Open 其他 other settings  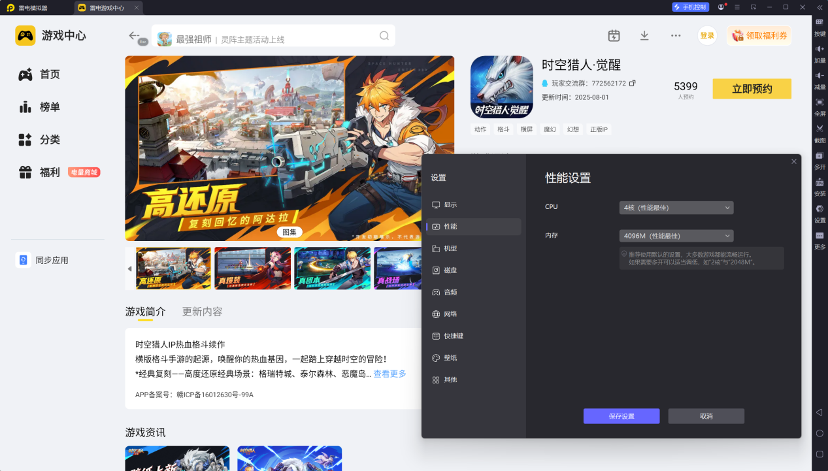(x=474, y=380)
